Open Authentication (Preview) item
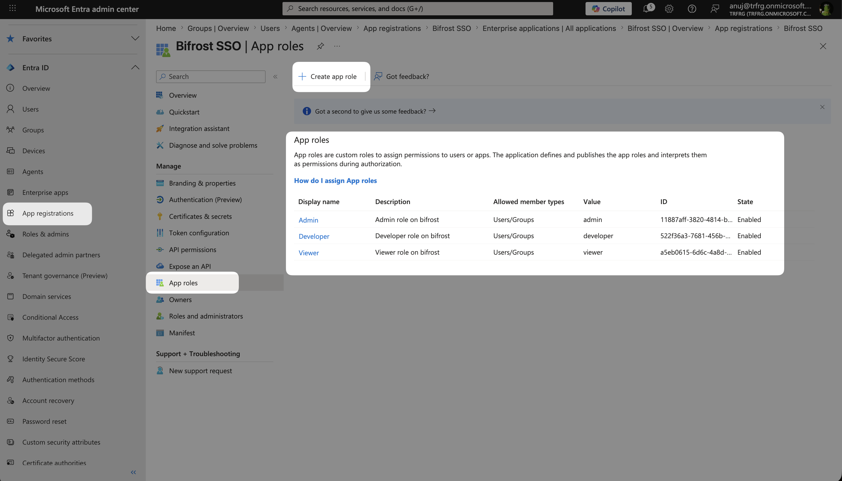The width and height of the screenshot is (842, 481). pyautogui.click(x=205, y=199)
